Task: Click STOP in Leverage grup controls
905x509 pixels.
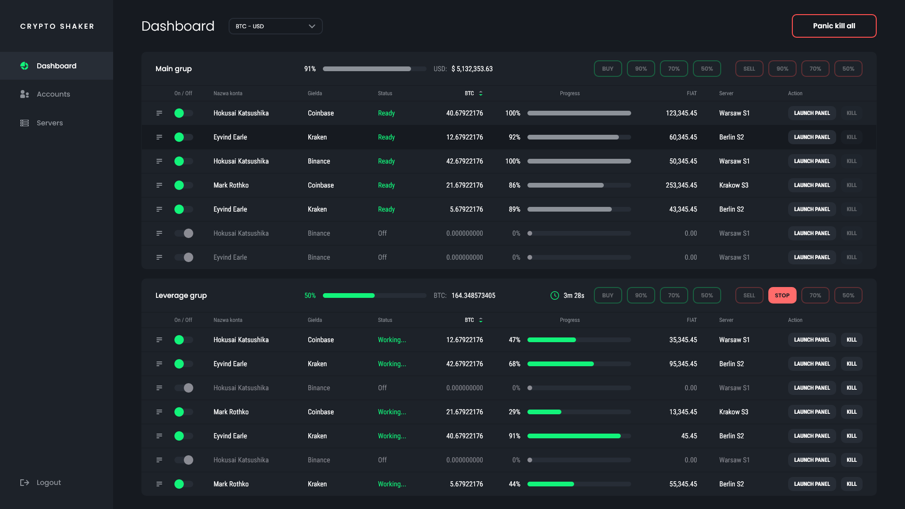Action: tap(782, 295)
